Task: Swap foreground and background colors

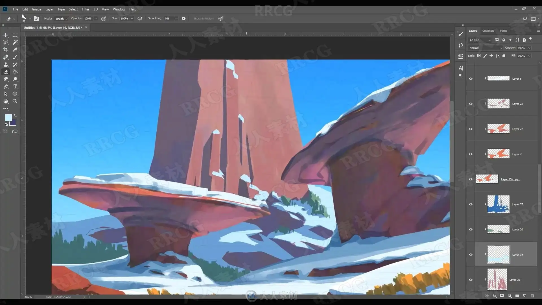Action: (x=15, y=116)
